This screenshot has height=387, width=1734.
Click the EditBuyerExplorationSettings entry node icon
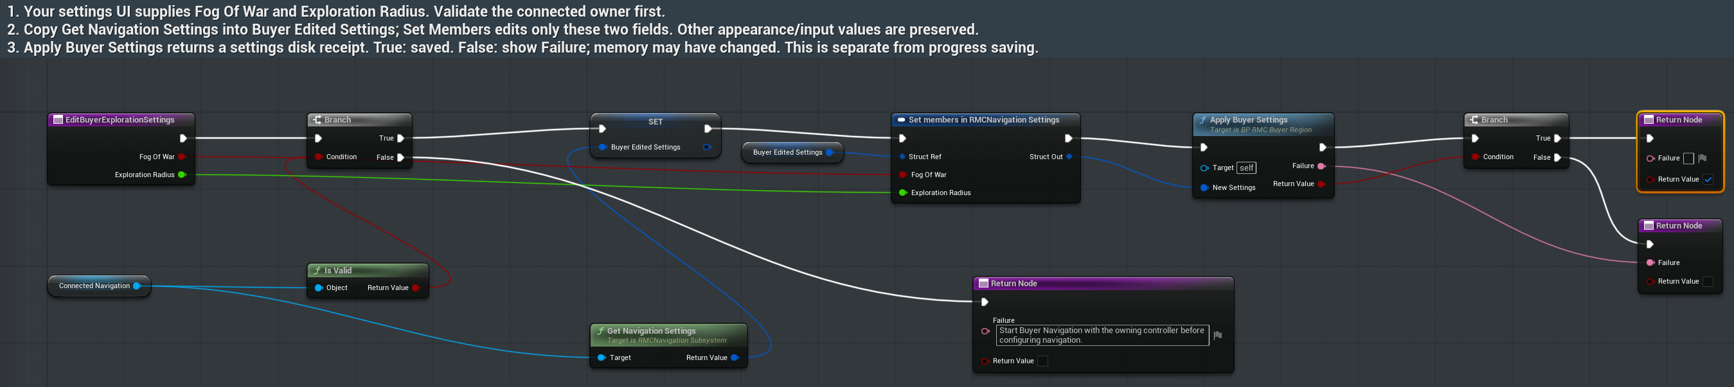[58, 119]
